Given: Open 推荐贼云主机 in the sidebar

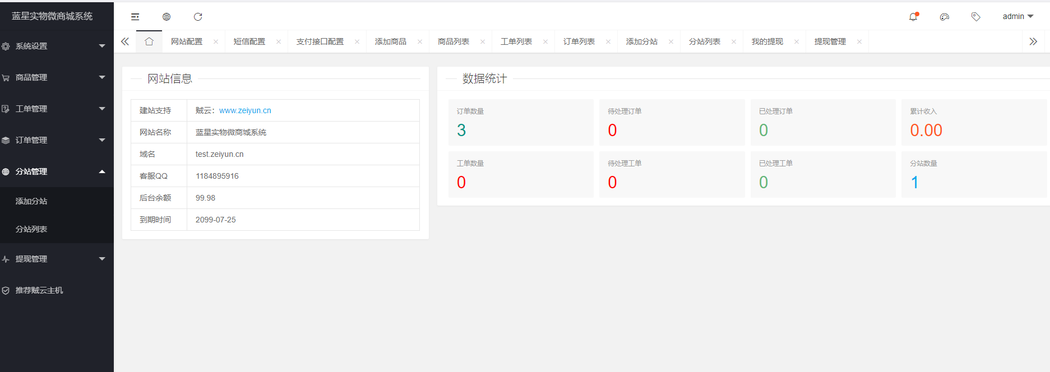Looking at the screenshot, I should pos(39,290).
